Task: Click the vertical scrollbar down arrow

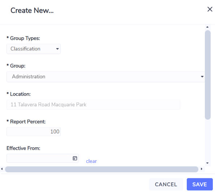Action: pyautogui.click(x=207, y=163)
